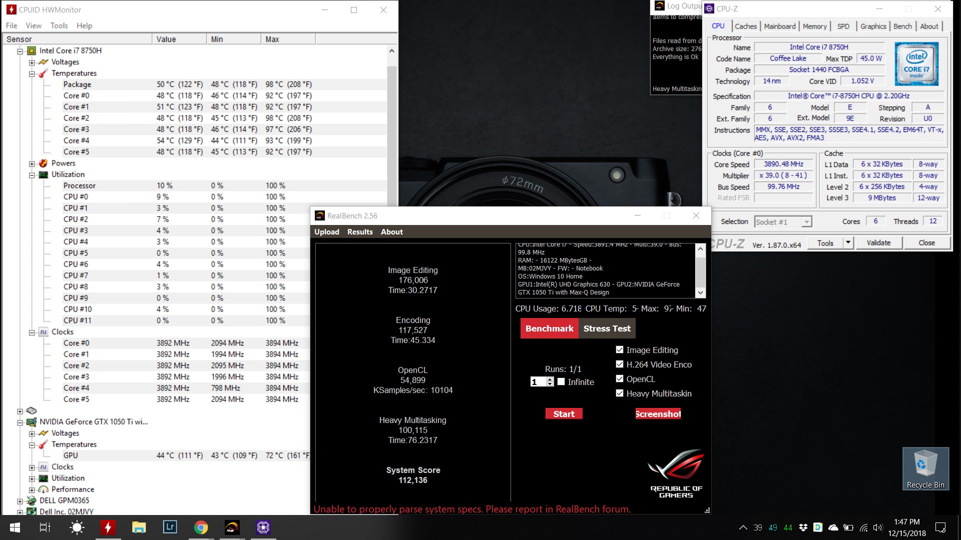This screenshot has height=540, width=961.
Task: Open the Tools dropdown arrow in CPU-Z
Action: pos(848,243)
